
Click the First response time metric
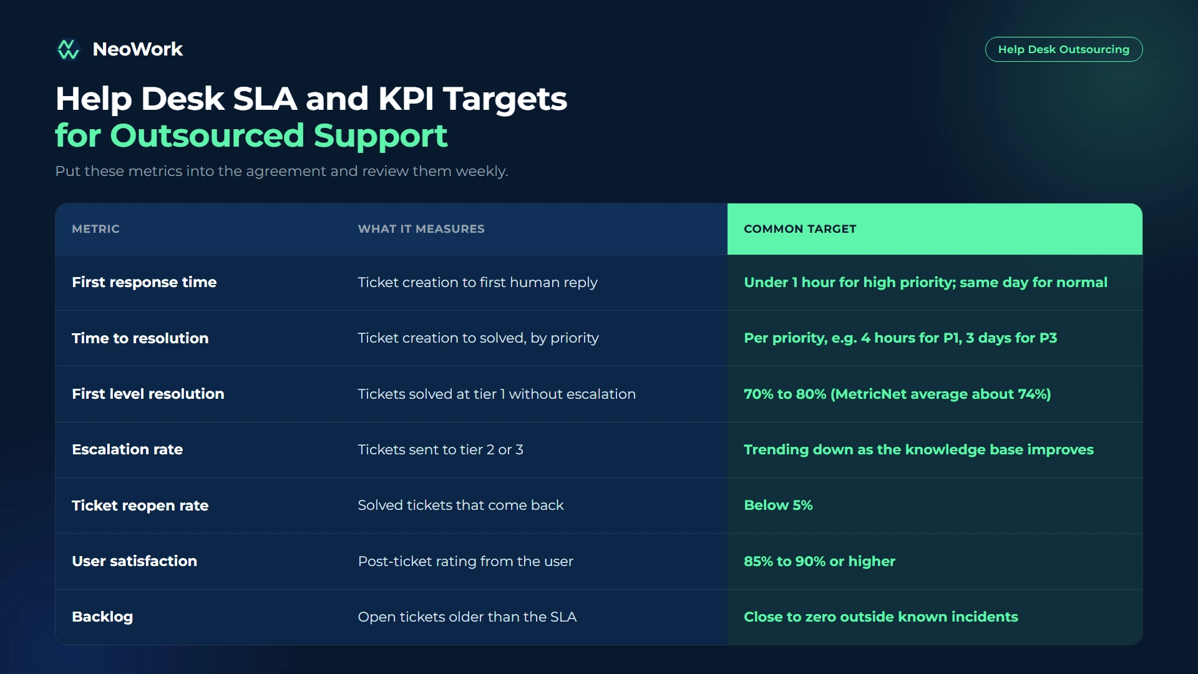coord(144,282)
